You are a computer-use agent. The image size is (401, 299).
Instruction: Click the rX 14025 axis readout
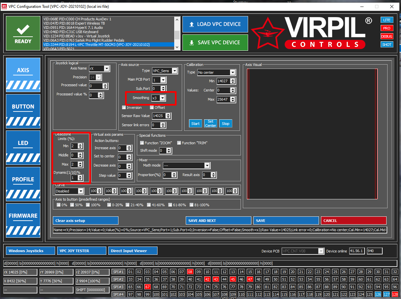(x=20, y=272)
